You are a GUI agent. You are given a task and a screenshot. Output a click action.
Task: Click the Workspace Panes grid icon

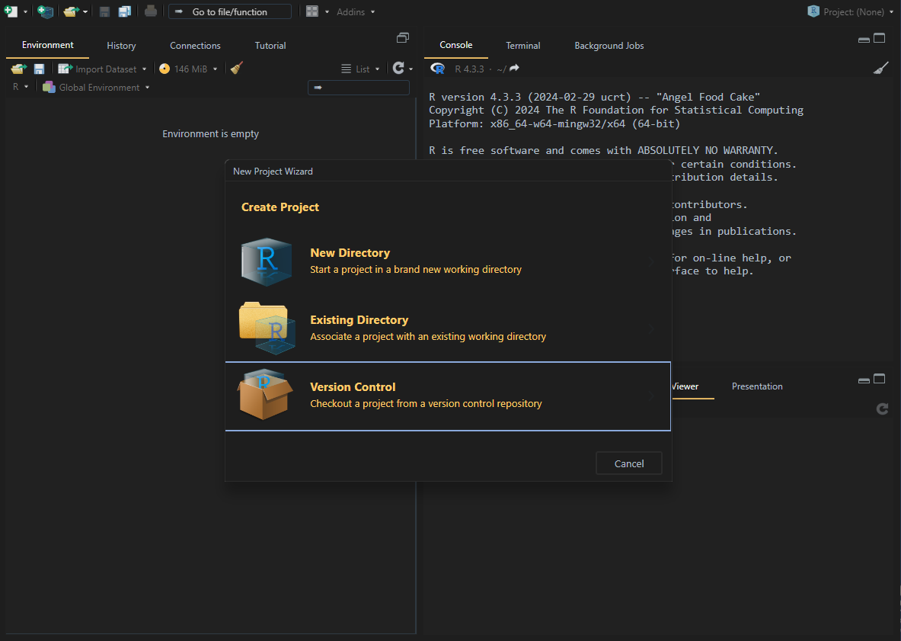tap(312, 11)
